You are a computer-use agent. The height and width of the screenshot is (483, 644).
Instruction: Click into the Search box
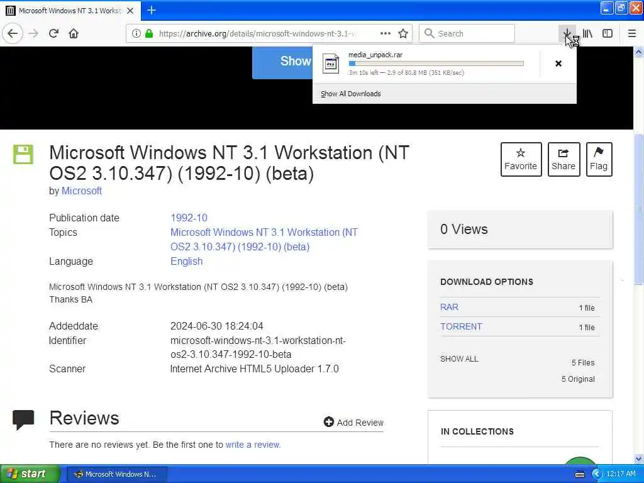click(467, 33)
